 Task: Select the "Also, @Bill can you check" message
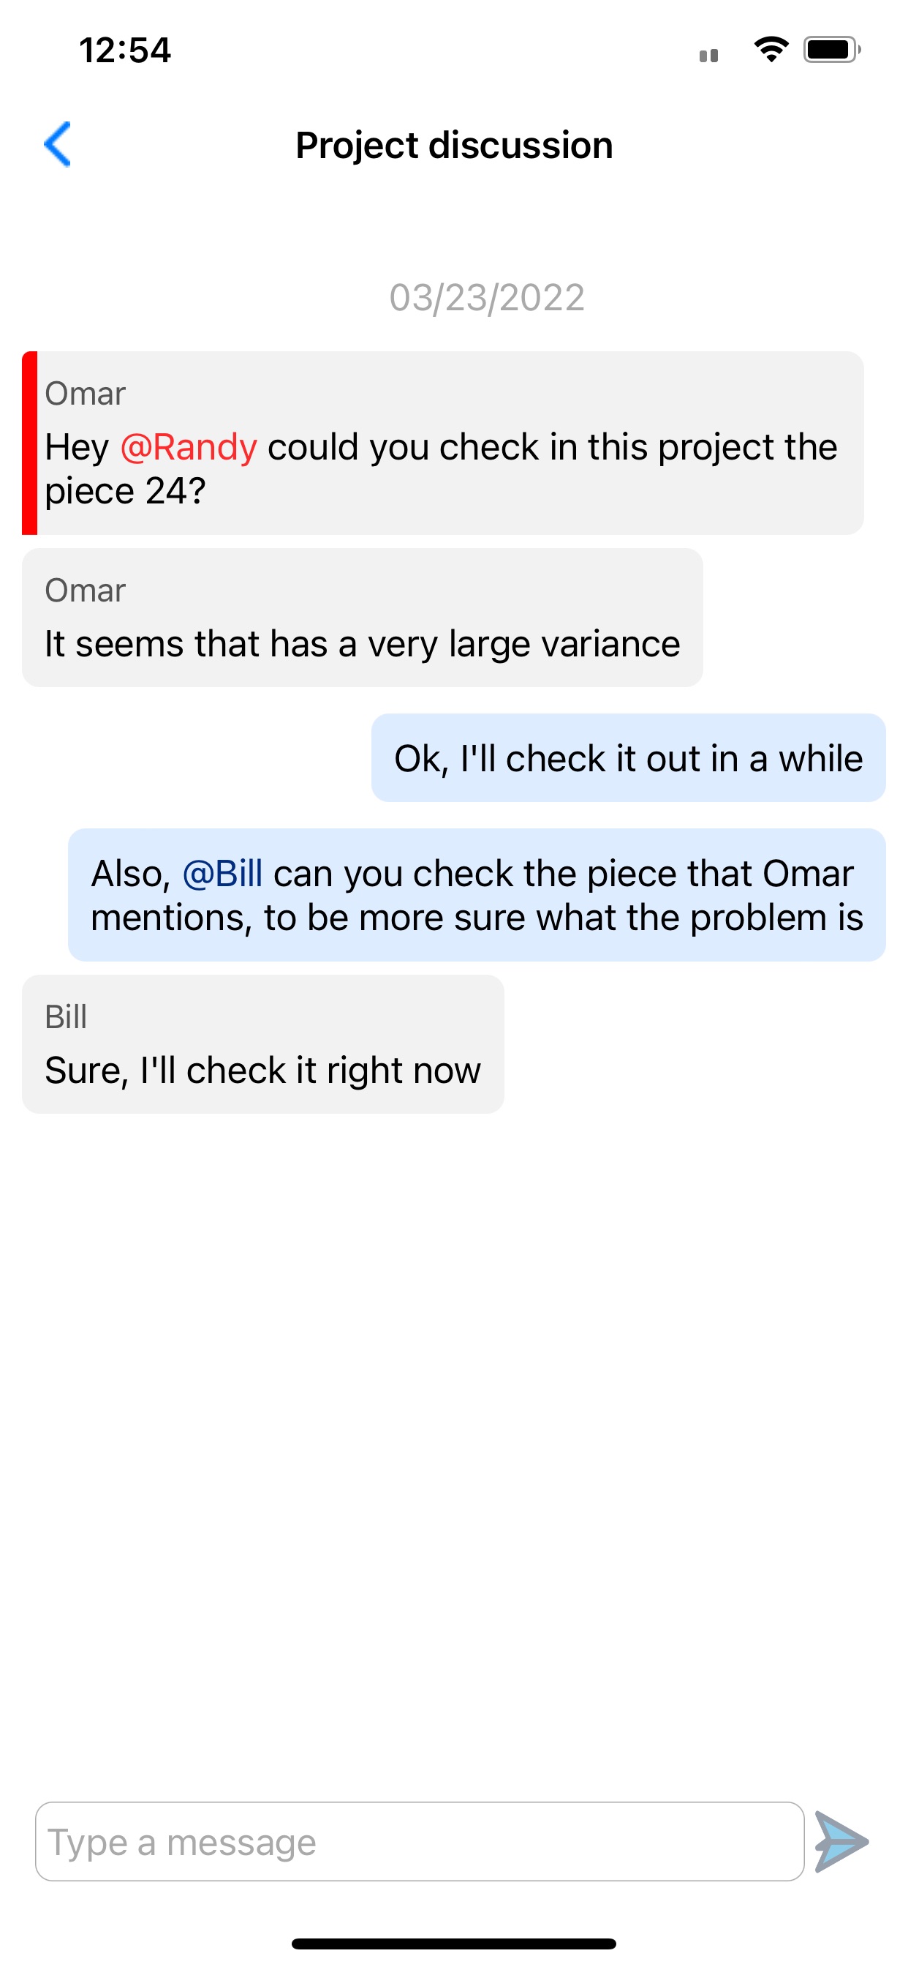(477, 894)
